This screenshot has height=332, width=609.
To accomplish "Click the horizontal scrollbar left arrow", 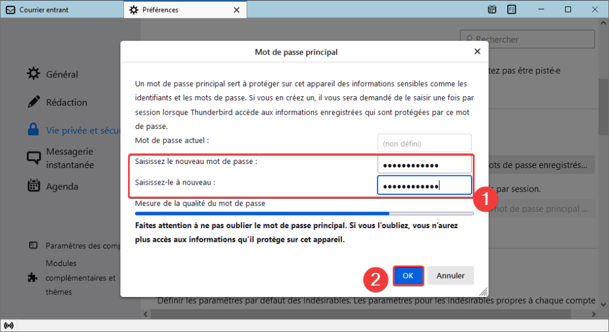I will [146, 314].
